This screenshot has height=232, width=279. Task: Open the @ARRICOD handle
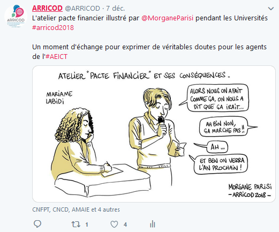coord(82,9)
